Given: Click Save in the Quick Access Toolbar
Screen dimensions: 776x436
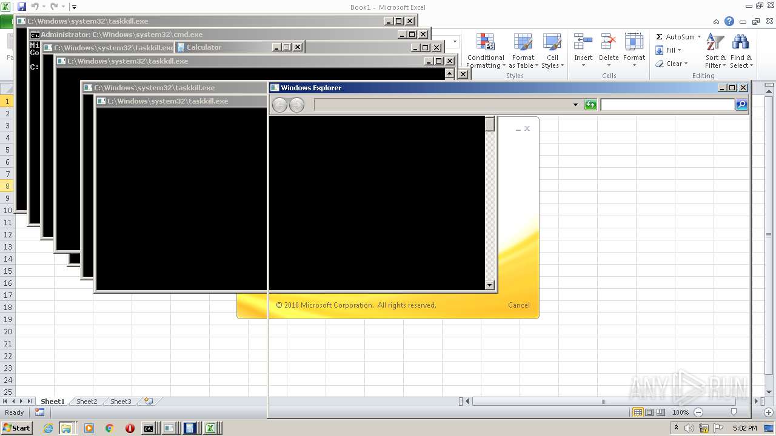Looking at the screenshot, I should [22, 7].
